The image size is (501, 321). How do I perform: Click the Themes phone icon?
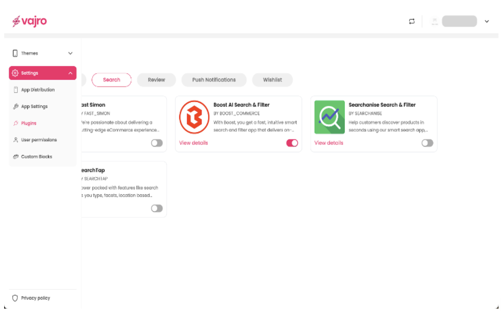[15, 53]
